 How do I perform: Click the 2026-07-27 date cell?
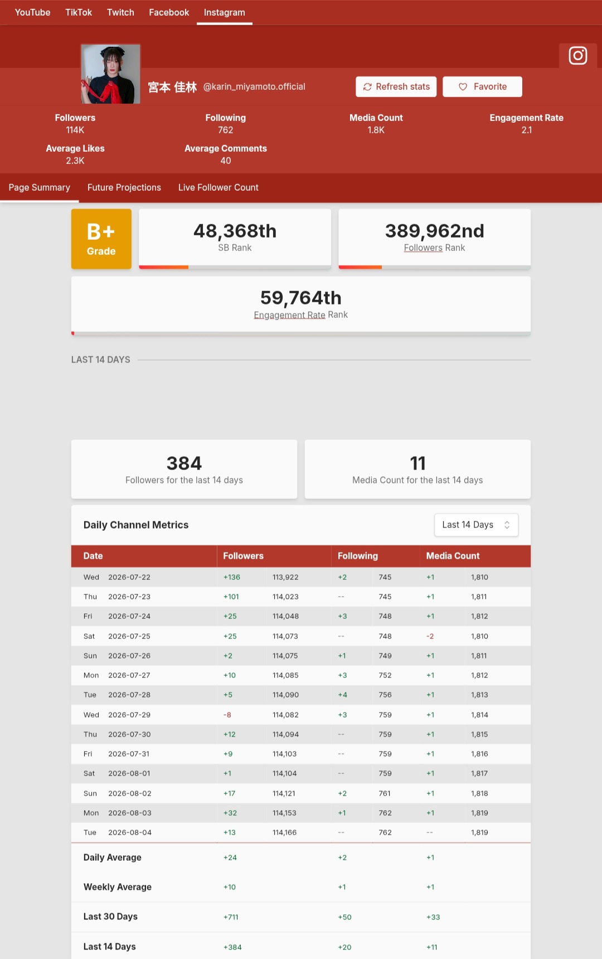pos(129,675)
